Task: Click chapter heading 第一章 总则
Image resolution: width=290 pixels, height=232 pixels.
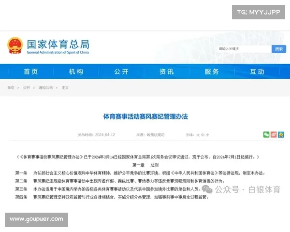Action: coord(145,165)
